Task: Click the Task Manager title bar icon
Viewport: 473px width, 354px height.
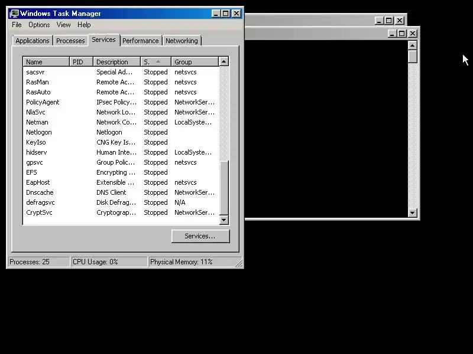Action: click(x=14, y=14)
